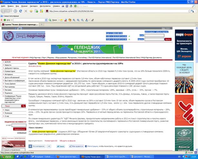Click the Facebook icon next to Регистрация
198x159 pixels.
[x=86, y=146]
